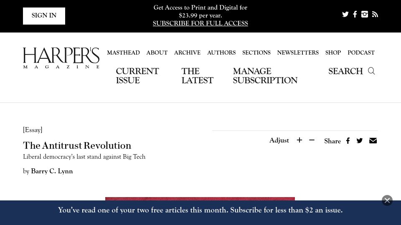Decrease text size with minus icon
Screen dimensions: 401x225
point(312,140)
